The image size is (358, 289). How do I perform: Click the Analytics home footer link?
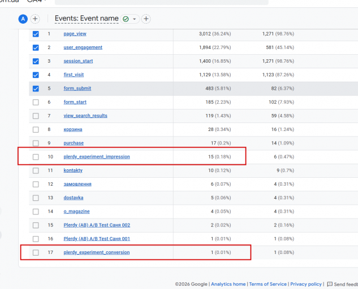(228, 284)
